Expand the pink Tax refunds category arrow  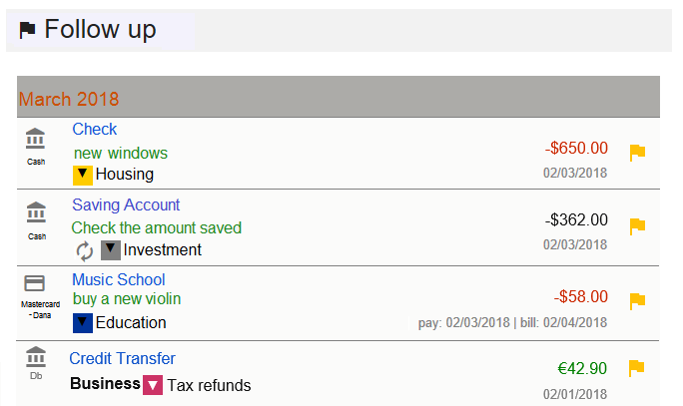(x=153, y=385)
